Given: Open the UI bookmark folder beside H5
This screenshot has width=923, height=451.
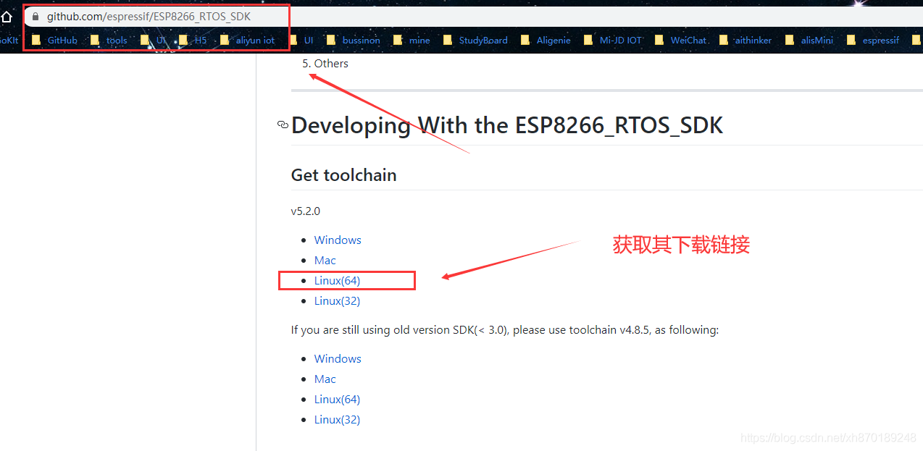Looking at the screenshot, I should [154, 41].
